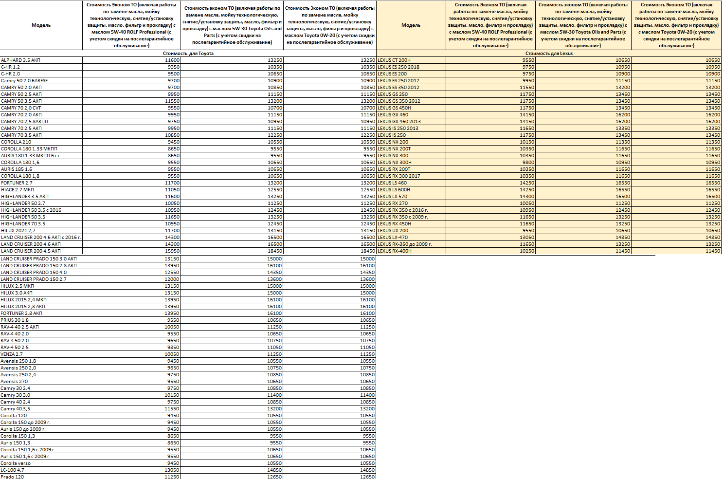The width and height of the screenshot is (724, 479).
Task: Click the HIACE 2.7 МКП model cell
Action: point(41,190)
